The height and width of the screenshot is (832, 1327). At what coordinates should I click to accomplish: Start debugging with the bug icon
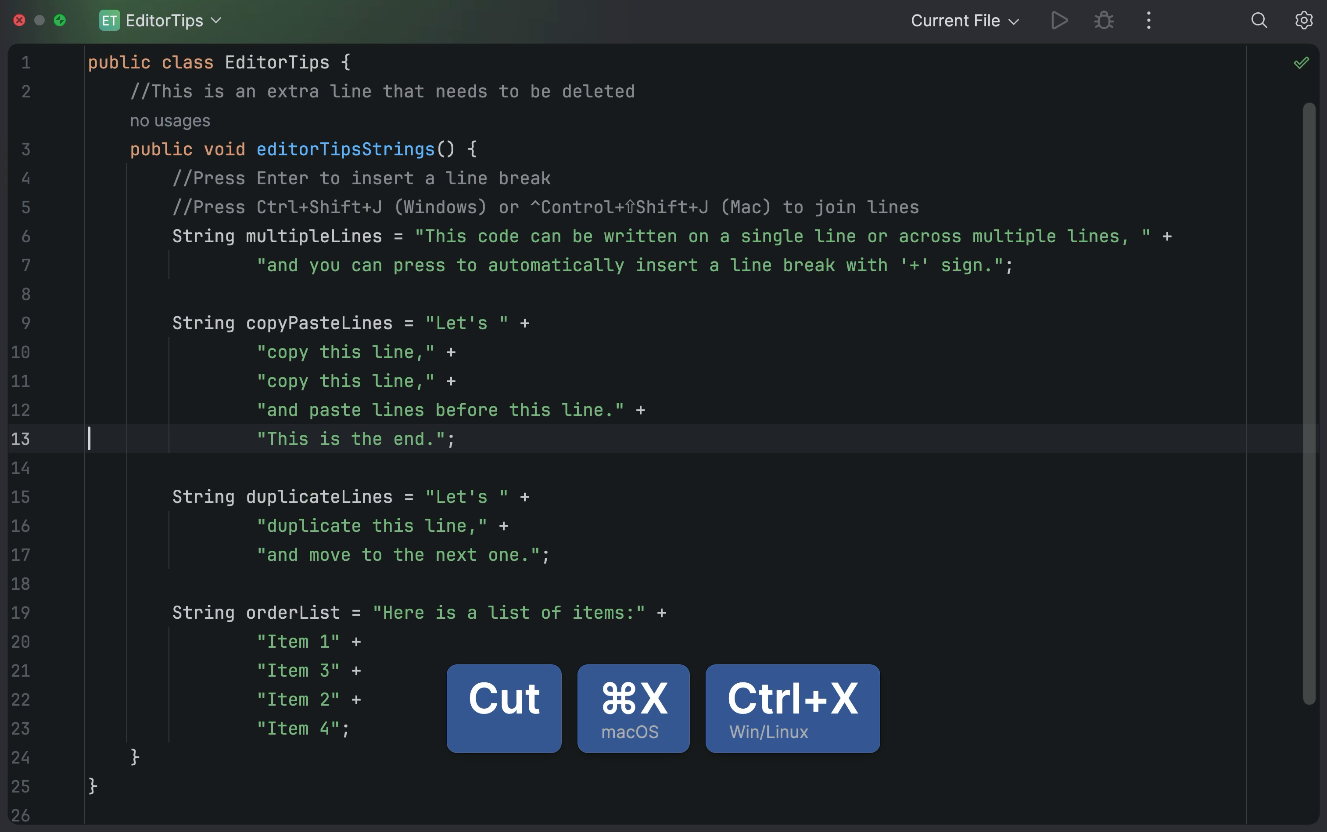(1104, 21)
